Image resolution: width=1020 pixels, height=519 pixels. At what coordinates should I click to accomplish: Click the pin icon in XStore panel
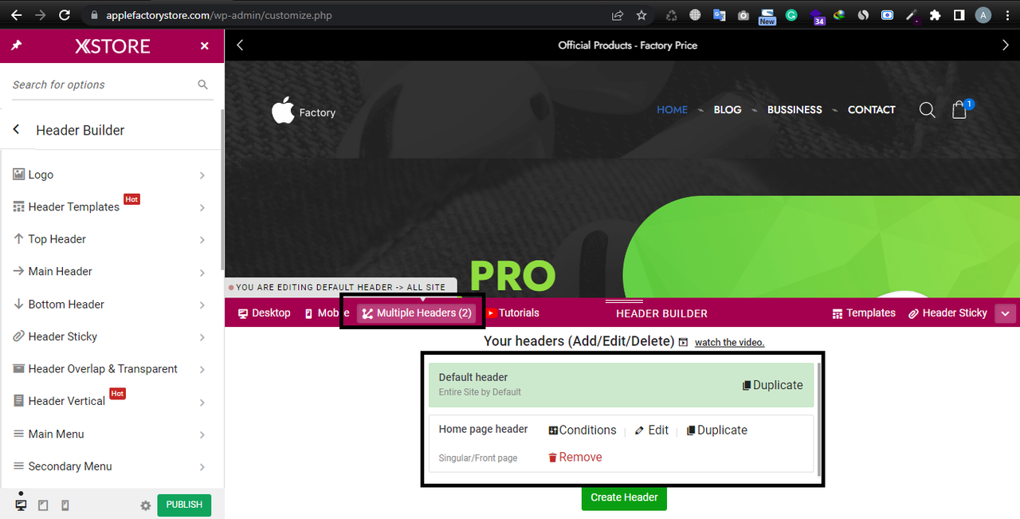pos(16,46)
